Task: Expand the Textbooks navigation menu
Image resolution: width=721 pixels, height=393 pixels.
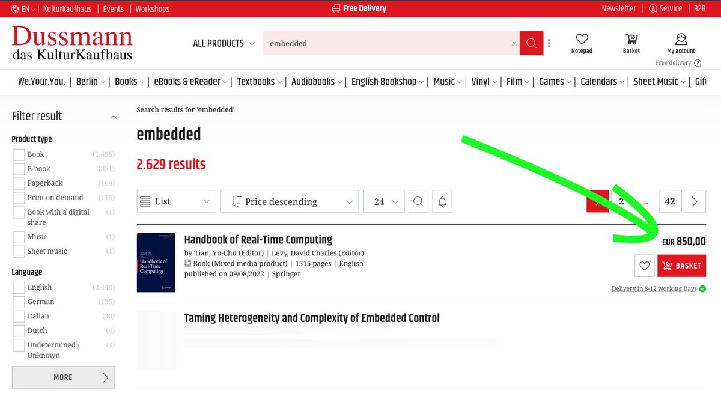Action: (x=260, y=81)
